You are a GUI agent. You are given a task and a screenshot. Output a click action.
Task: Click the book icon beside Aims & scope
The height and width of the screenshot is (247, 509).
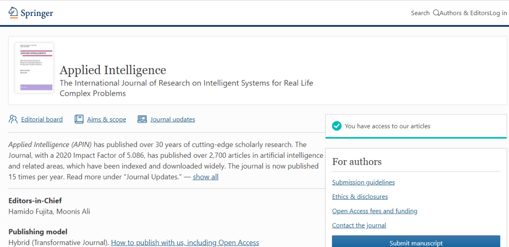79,119
